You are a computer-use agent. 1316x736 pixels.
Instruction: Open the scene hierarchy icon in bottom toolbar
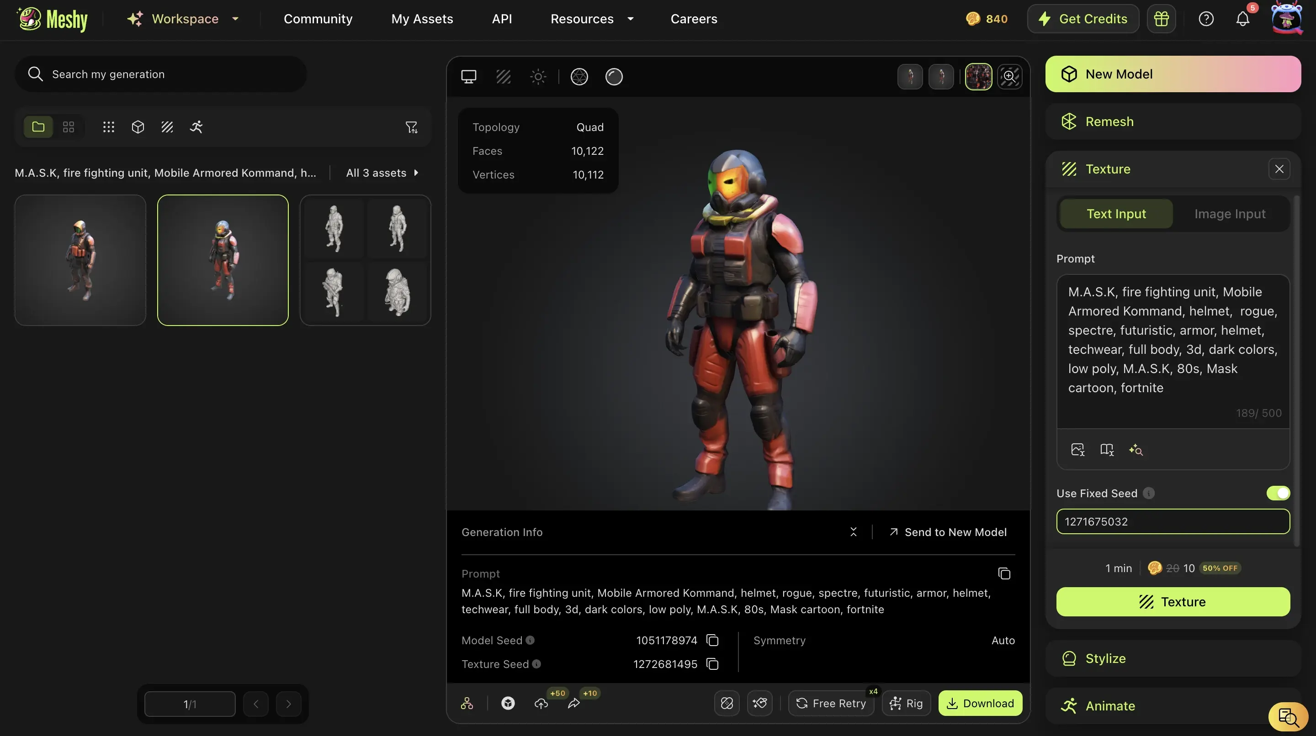pyautogui.click(x=467, y=703)
